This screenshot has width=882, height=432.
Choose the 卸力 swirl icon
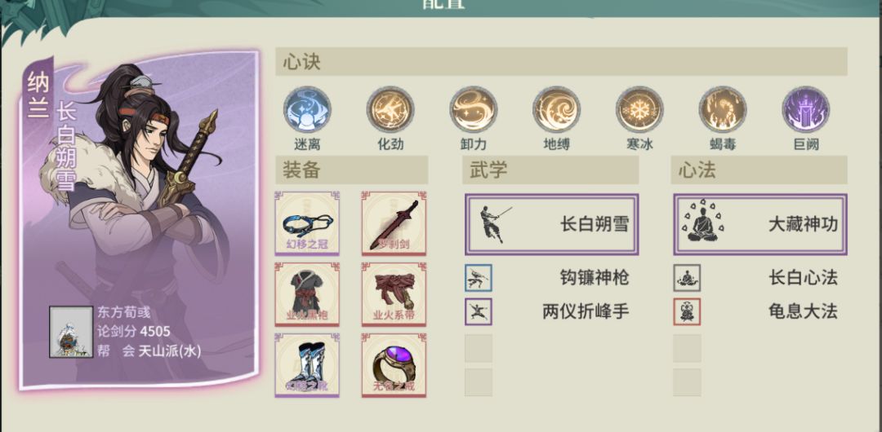(474, 109)
